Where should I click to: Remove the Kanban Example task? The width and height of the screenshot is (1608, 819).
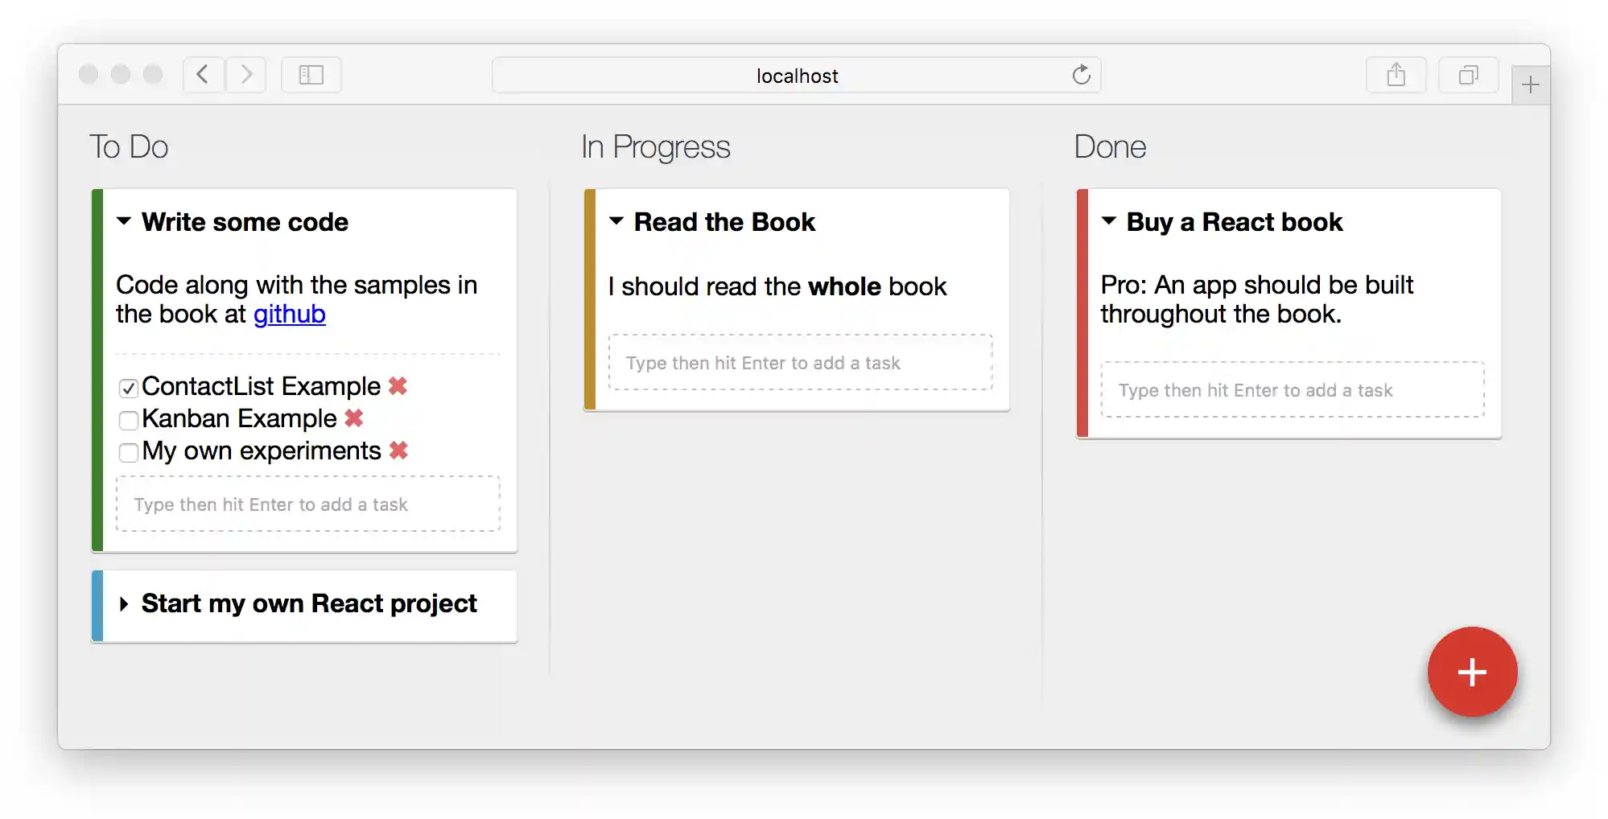click(x=353, y=418)
